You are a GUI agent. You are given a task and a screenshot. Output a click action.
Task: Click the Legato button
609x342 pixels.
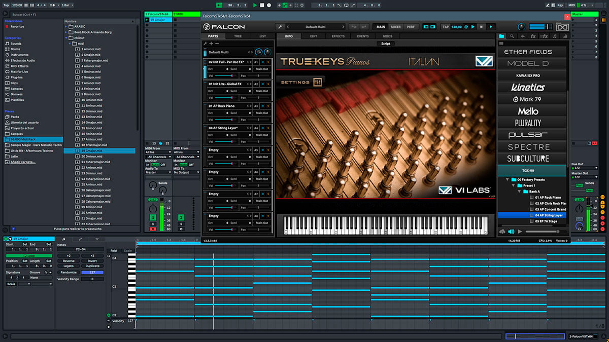click(69, 266)
